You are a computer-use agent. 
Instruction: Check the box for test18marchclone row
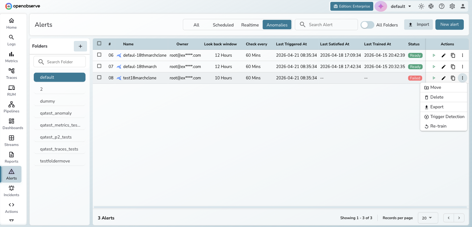coord(99,77)
